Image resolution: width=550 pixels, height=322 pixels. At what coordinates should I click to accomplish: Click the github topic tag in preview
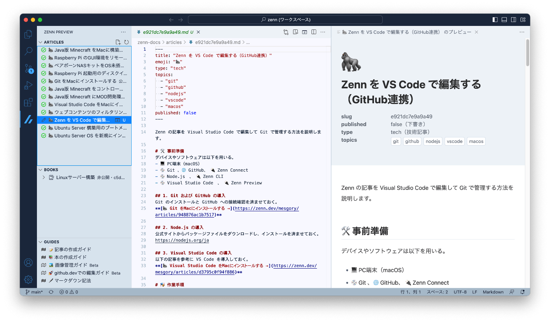pos(412,141)
